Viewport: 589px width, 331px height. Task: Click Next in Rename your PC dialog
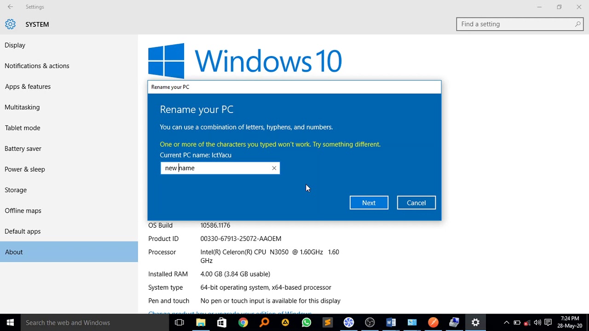pos(369,203)
